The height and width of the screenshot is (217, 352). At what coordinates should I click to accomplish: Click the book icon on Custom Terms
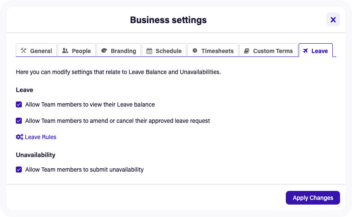point(247,51)
